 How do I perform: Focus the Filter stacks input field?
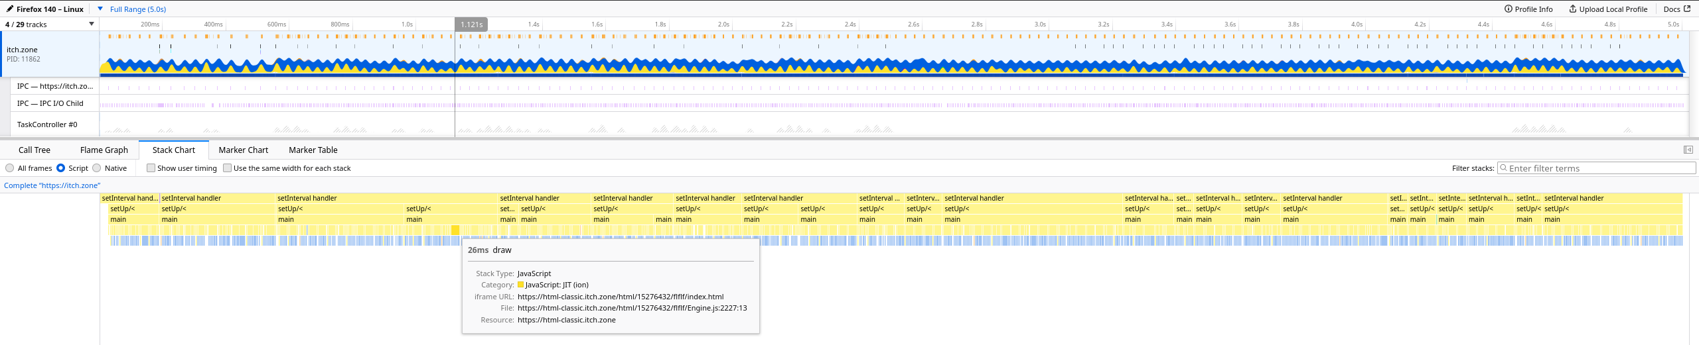1596,168
